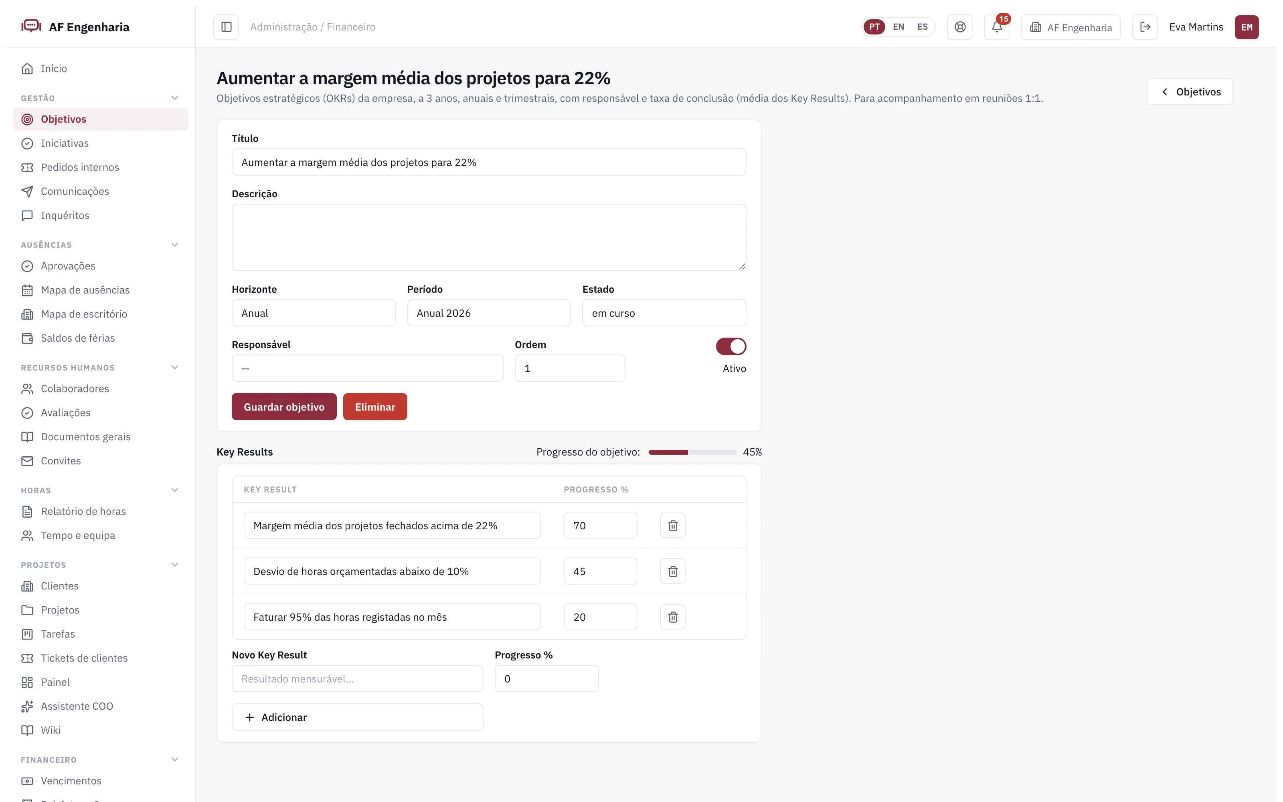Open the Horizonte dropdown
This screenshot has height=802, width=1283.
pos(313,313)
